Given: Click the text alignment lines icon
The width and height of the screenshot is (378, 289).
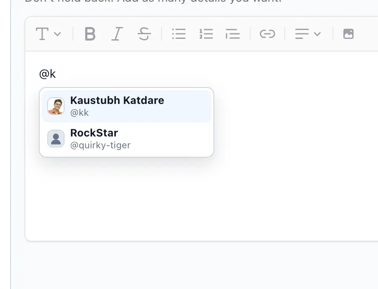Looking at the screenshot, I should coord(302,34).
